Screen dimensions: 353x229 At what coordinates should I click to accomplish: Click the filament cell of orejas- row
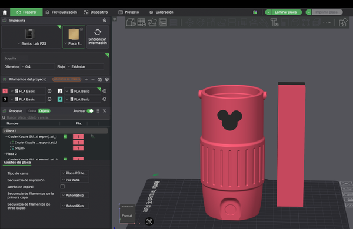tap(78, 148)
